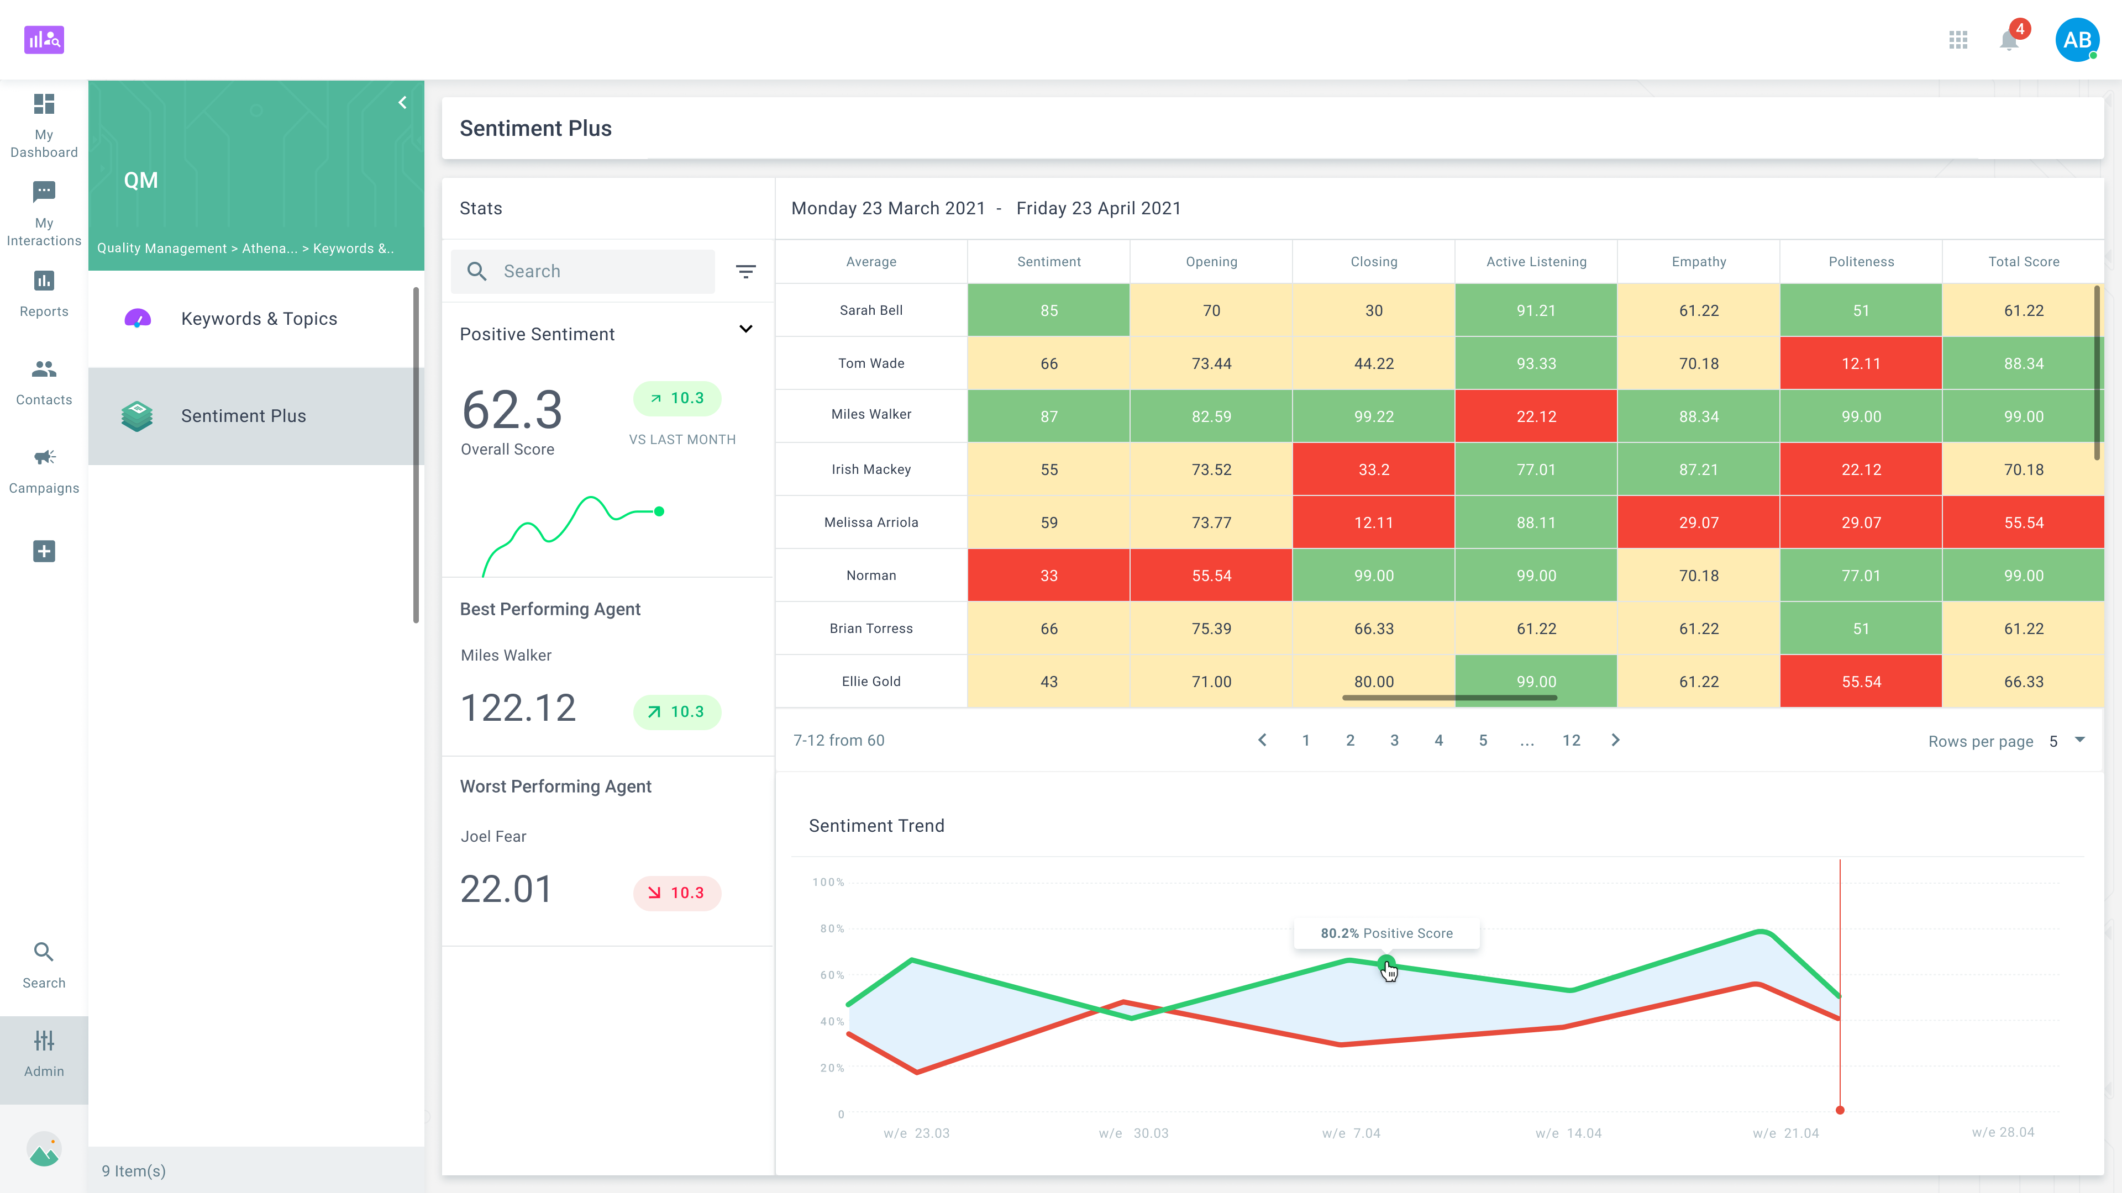
Task: Click Tom Wade's red Politeness cell 12.11
Action: click(x=1861, y=363)
